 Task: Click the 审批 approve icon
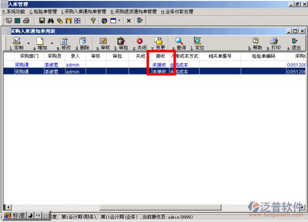(121, 41)
